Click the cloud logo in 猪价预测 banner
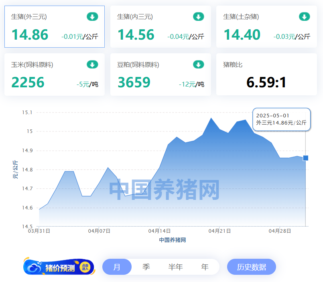The width and height of the screenshot is (323, 282). (x=34, y=268)
